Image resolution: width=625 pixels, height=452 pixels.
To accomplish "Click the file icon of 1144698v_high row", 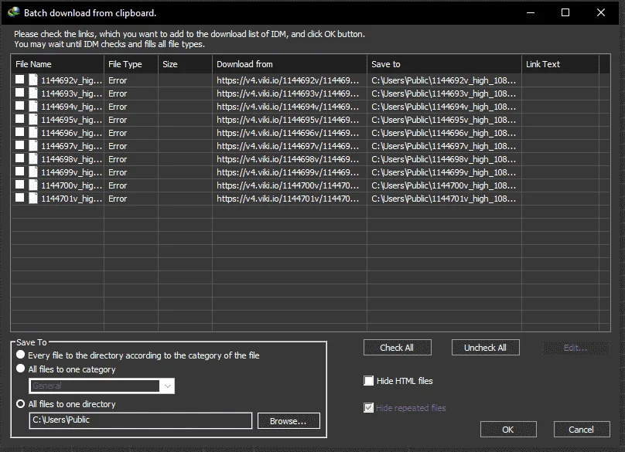I will pyautogui.click(x=33, y=159).
